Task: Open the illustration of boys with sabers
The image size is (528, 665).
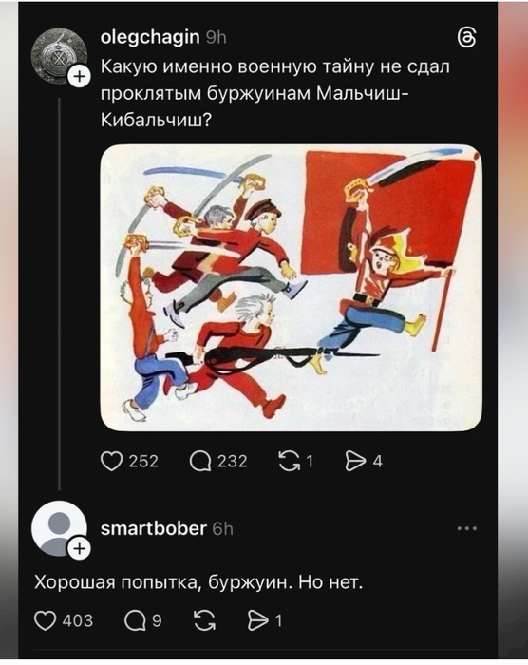Action: pos(291,288)
